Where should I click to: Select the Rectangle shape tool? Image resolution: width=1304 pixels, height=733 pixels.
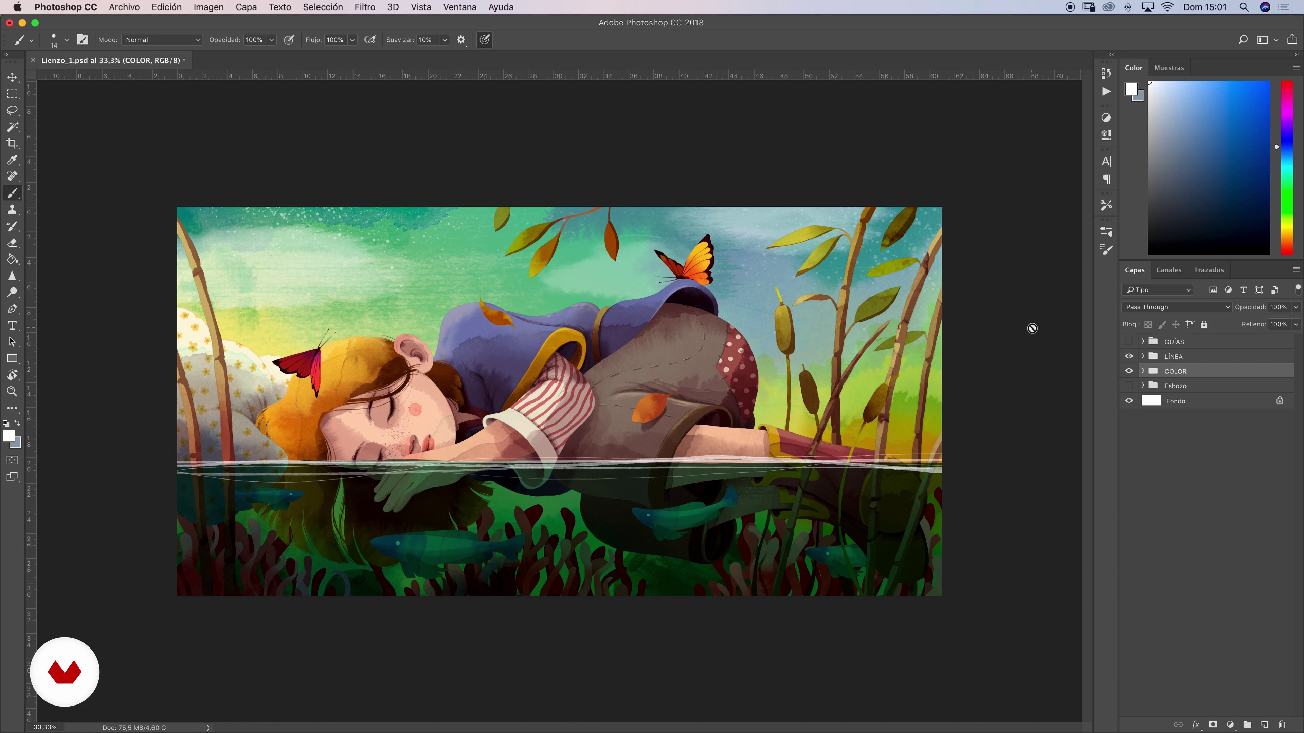coord(12,358)
